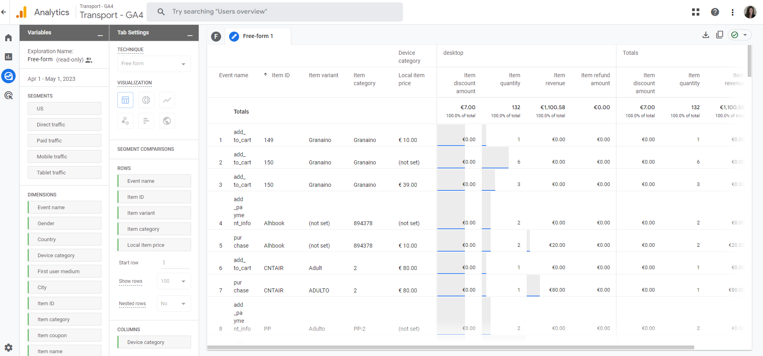Click the € 39.00 local item price cell
Screen dimensions: 763x356
tap(408, 185)
